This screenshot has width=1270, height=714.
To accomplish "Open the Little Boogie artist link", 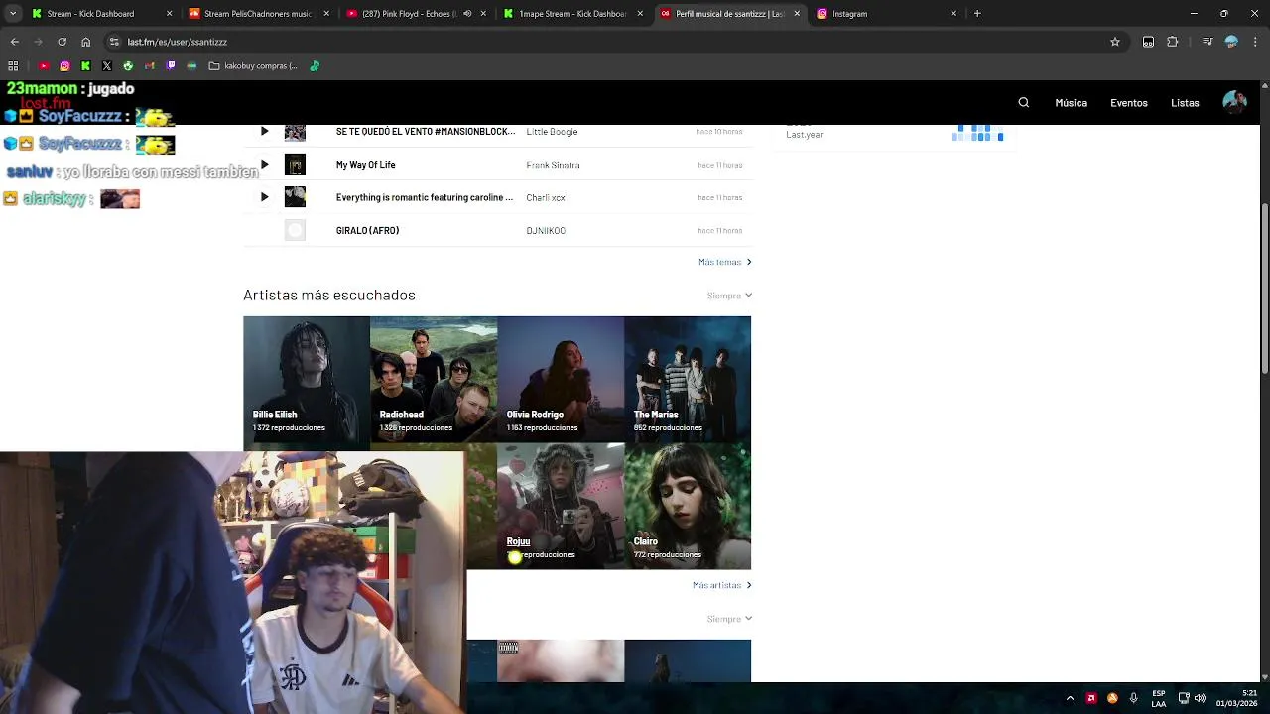I will 552,131.
